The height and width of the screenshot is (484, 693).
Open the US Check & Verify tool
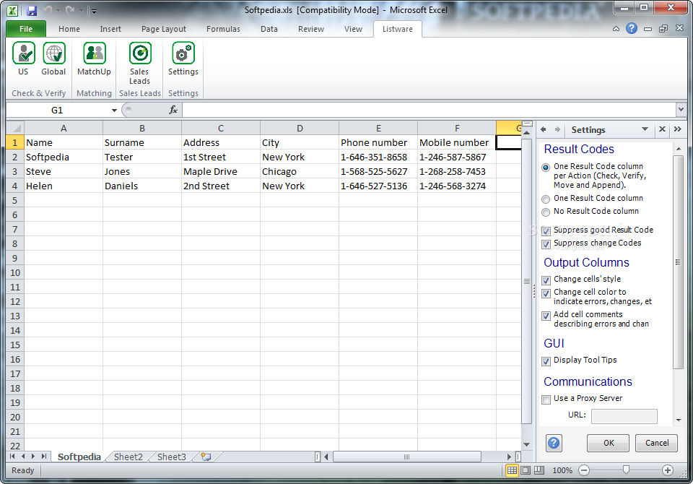(23, 59)
